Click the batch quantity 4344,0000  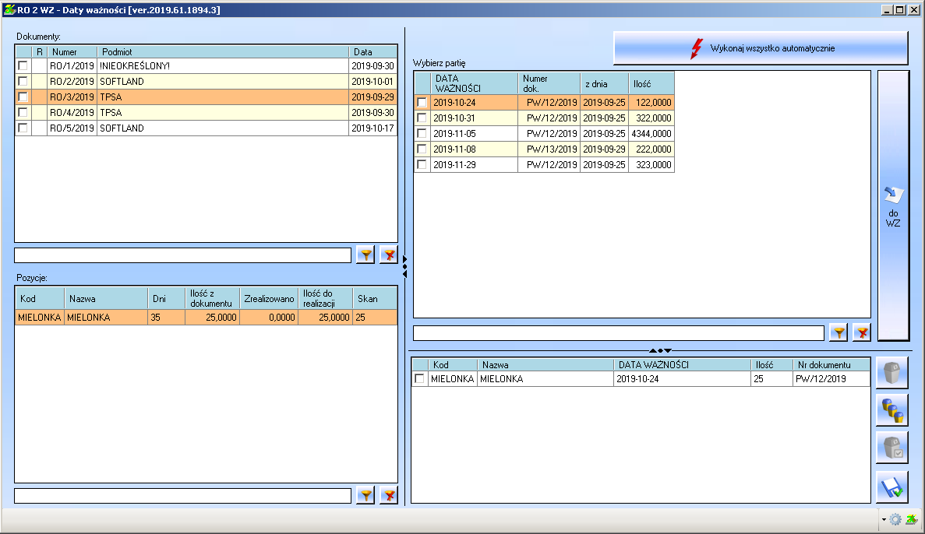pos(651,133)
